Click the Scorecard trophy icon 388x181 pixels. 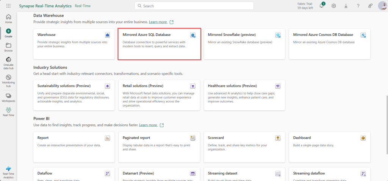pos(278,138)
